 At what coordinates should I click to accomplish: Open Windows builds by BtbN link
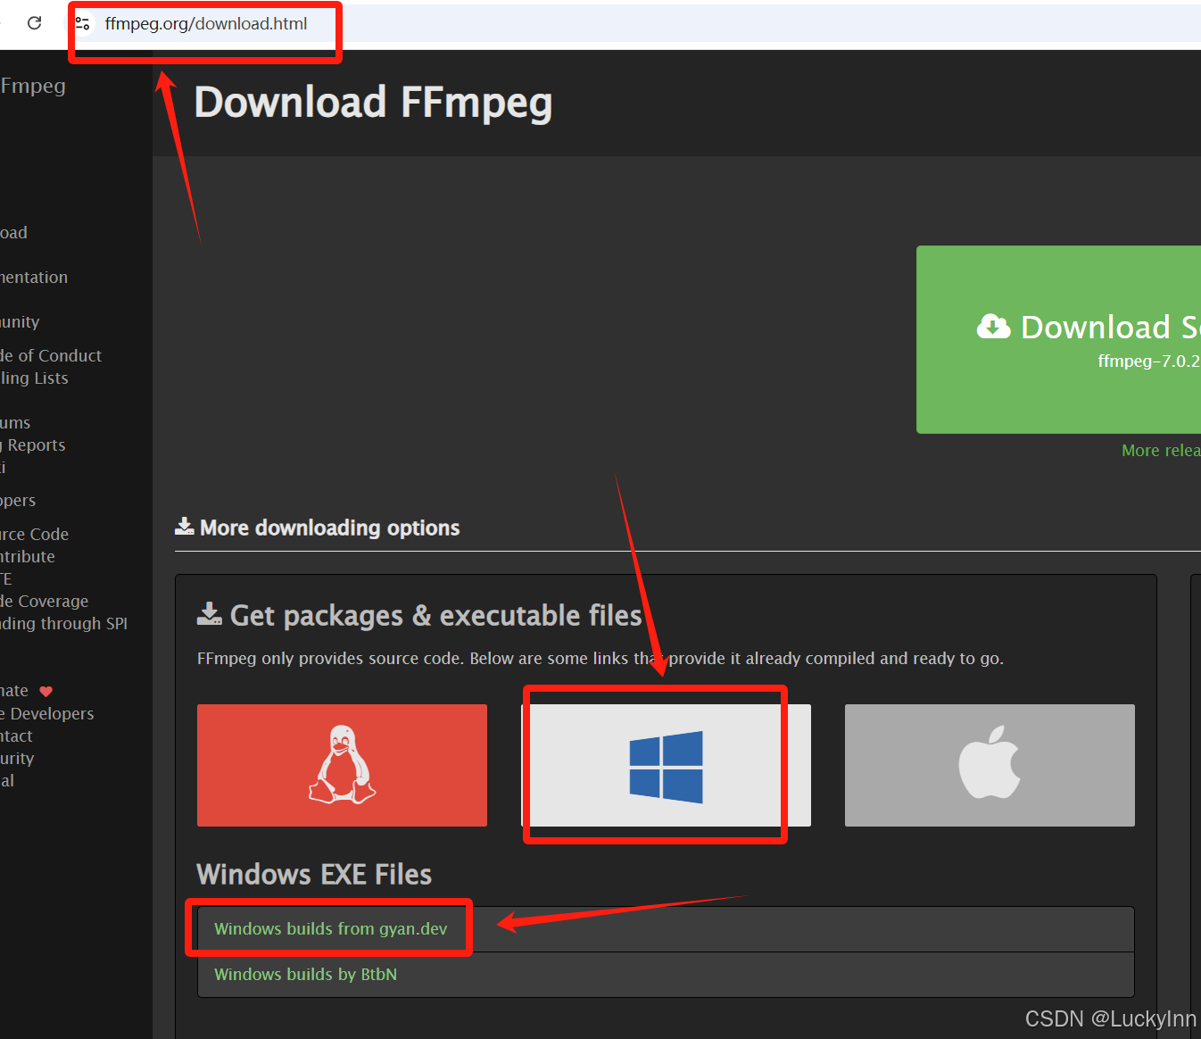(x=305, y=975)
